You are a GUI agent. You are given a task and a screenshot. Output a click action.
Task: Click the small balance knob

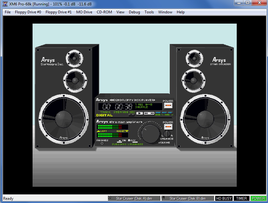click(167, 134)
